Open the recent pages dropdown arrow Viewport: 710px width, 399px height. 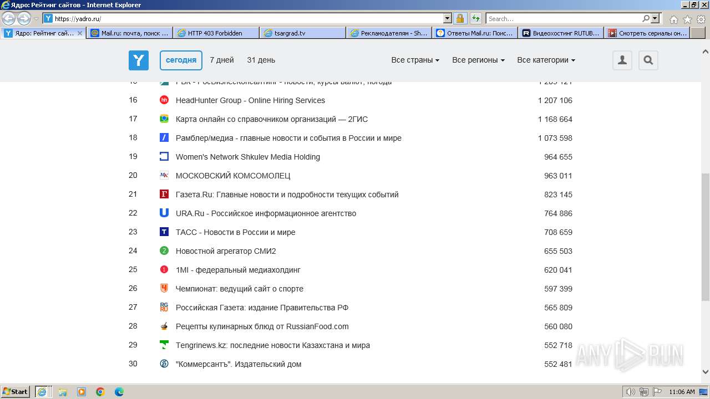(x=37, y=18)
